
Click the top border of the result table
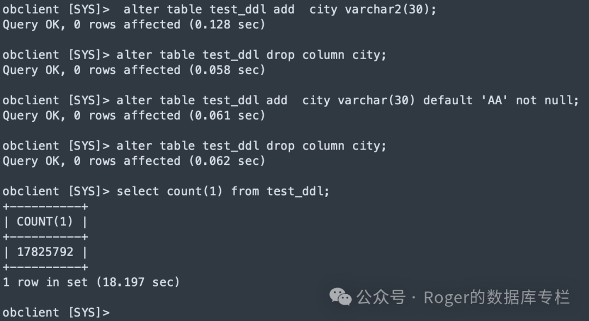[x=45, y=206]
